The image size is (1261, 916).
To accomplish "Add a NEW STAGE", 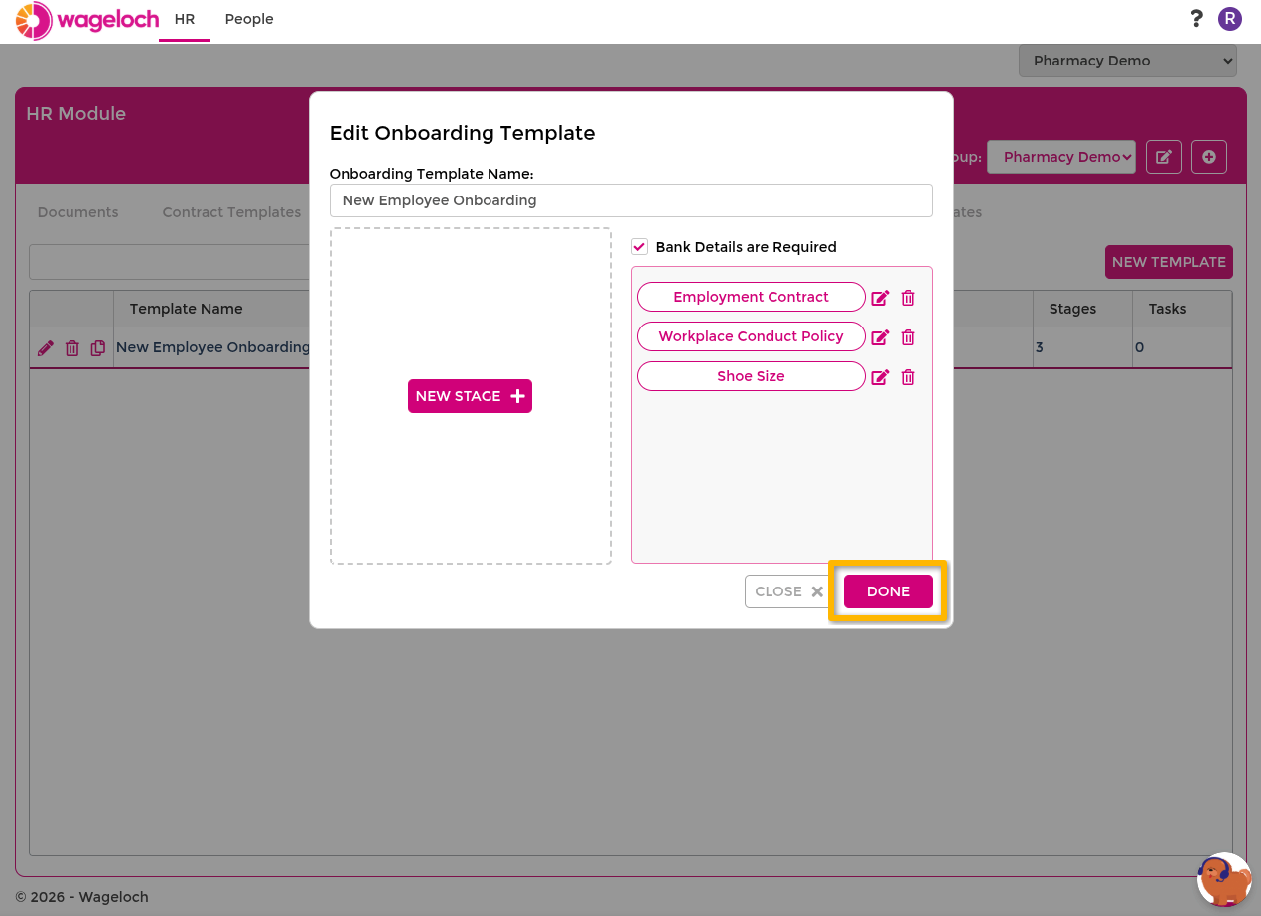I will (x=470, y=396).
